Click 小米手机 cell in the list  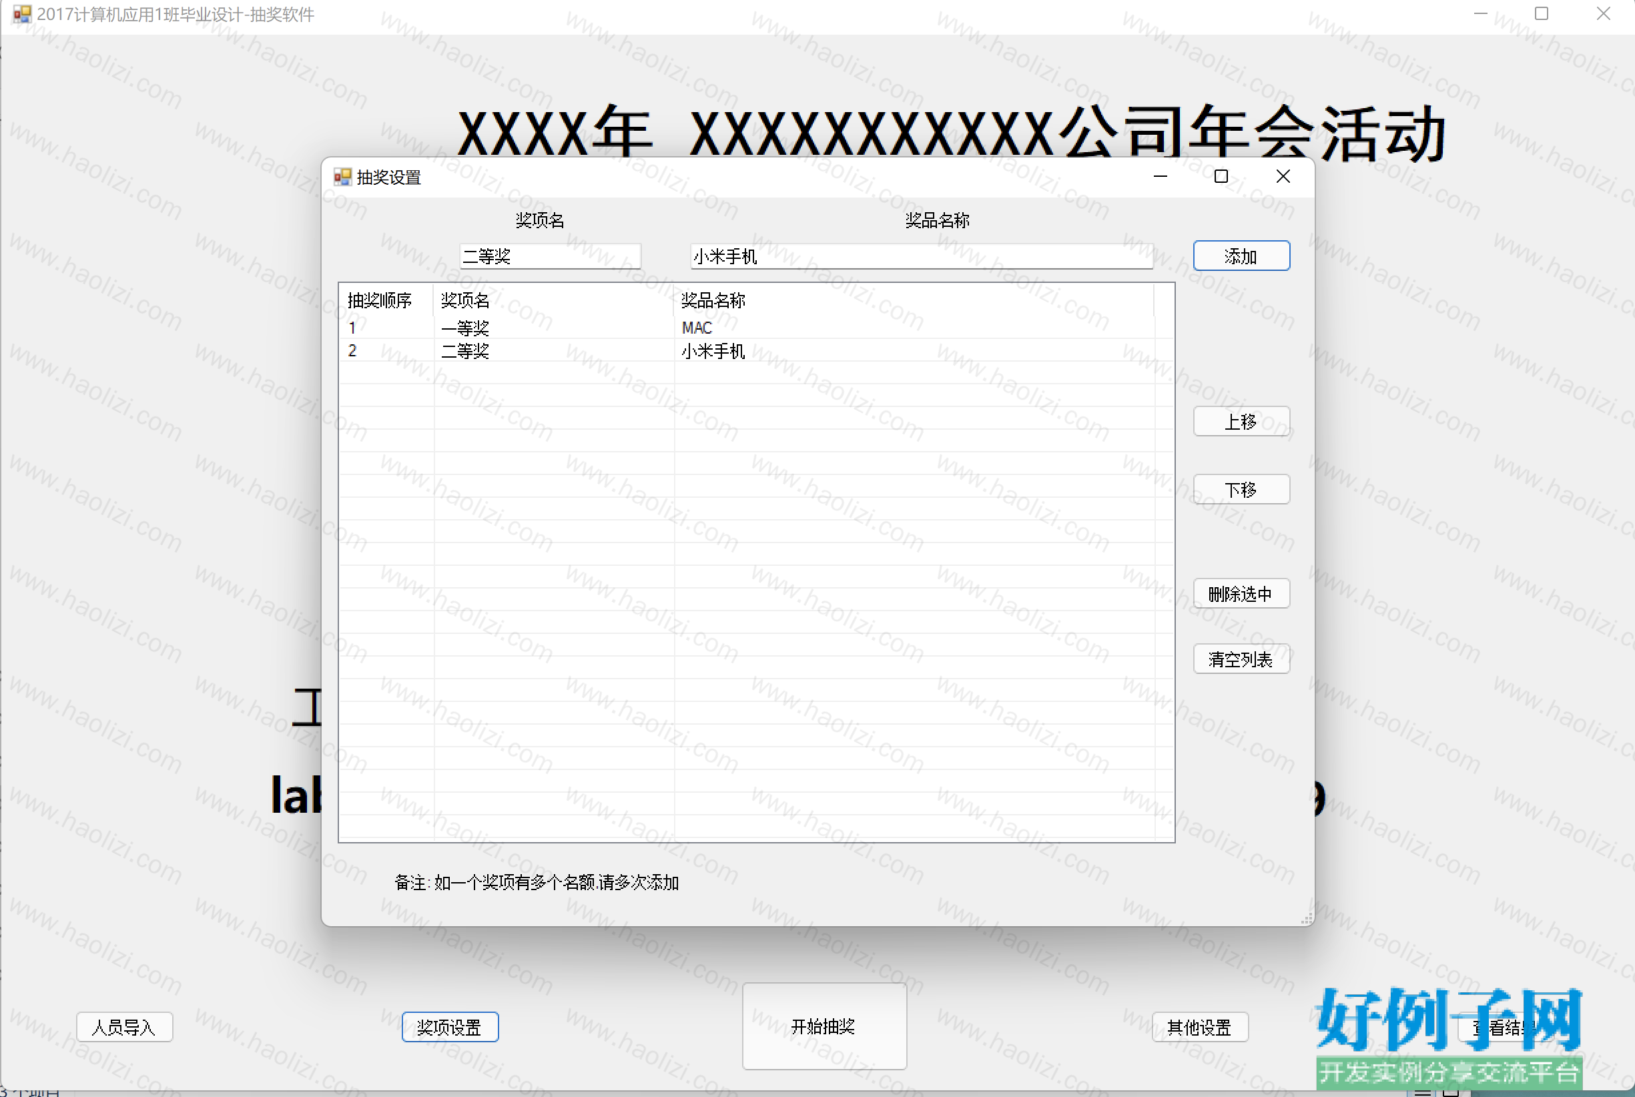pos(713,350)
